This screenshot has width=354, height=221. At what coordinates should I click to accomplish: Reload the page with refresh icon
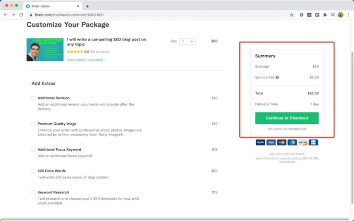click(x=21, y=15)
